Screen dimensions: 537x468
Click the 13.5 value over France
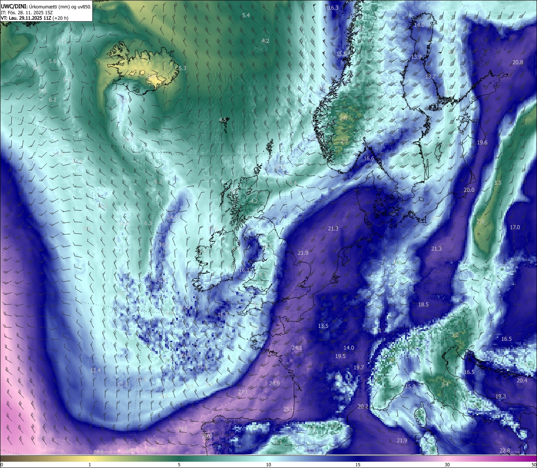pos(323,326)
